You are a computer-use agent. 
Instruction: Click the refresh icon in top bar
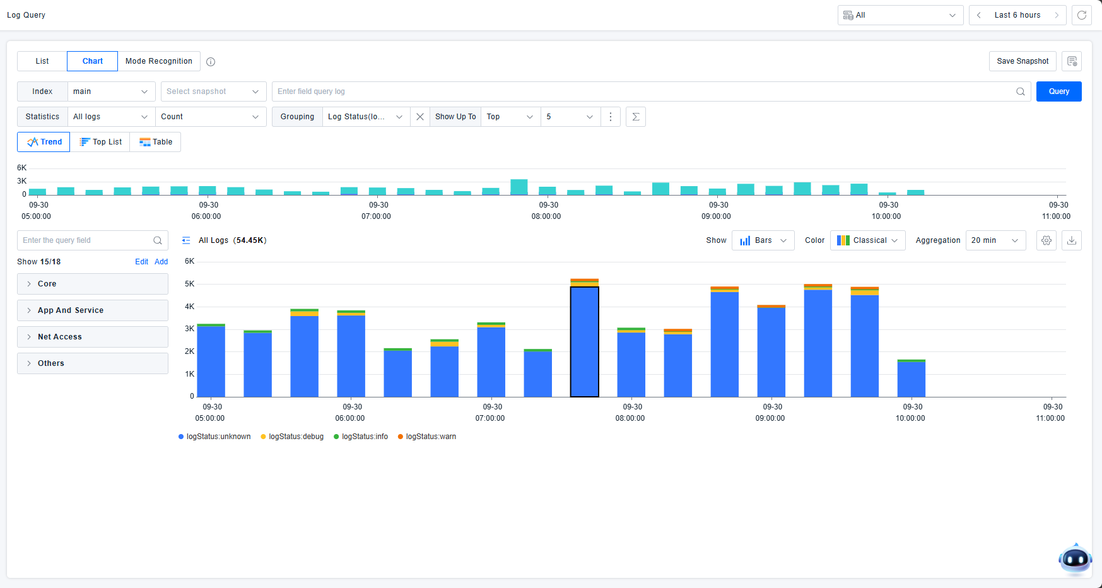1081,15
